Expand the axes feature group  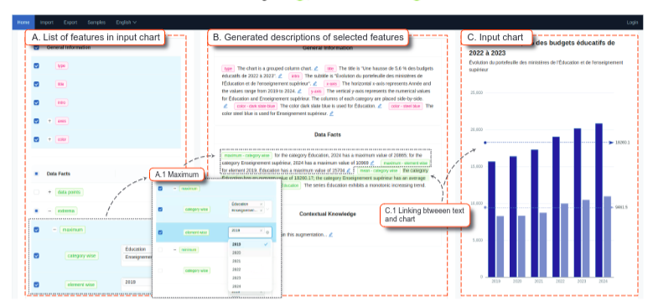tap(49, 121)
